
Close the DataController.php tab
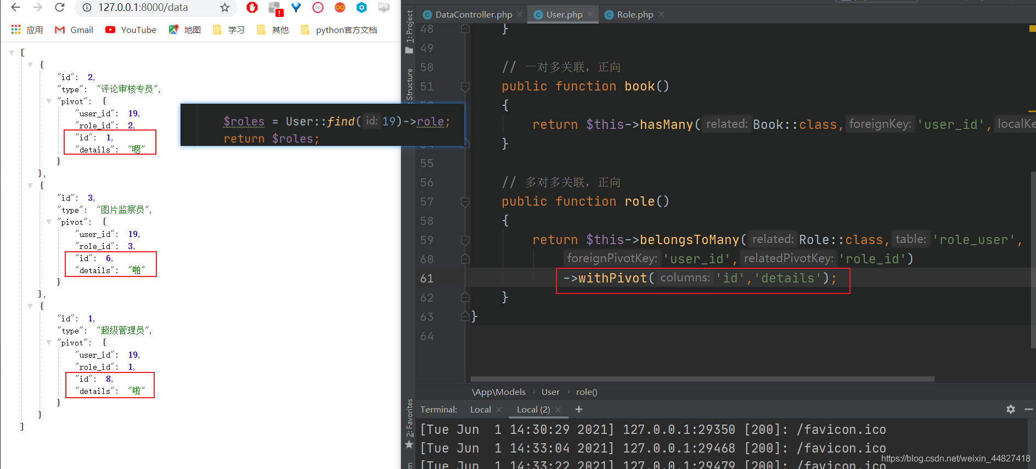520,14
